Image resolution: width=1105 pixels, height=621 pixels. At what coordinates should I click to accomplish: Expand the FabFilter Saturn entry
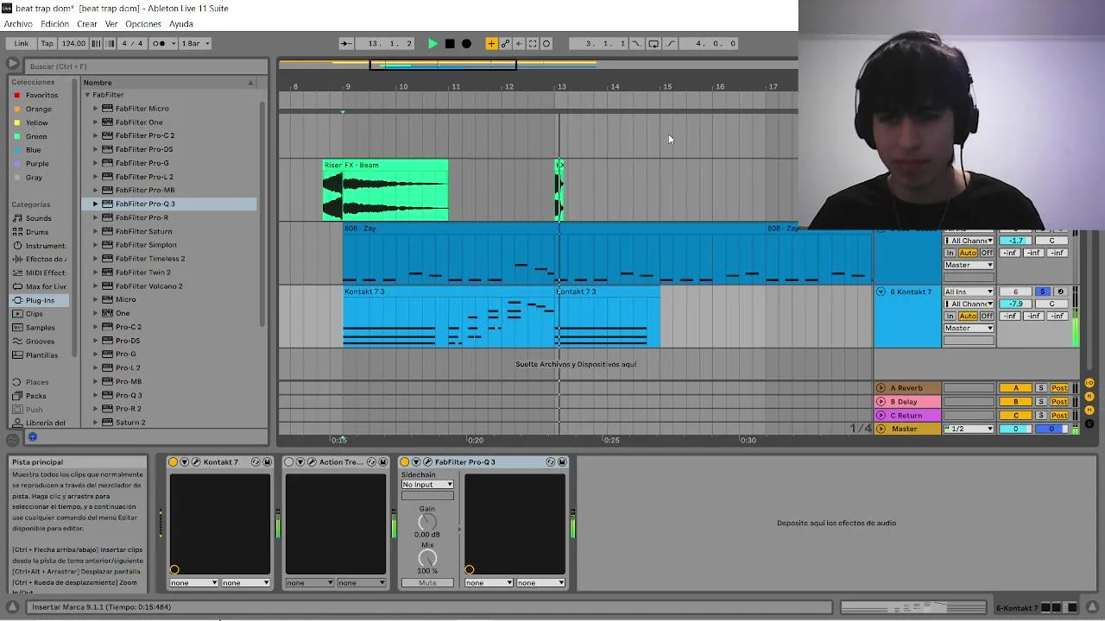[96, 231]
